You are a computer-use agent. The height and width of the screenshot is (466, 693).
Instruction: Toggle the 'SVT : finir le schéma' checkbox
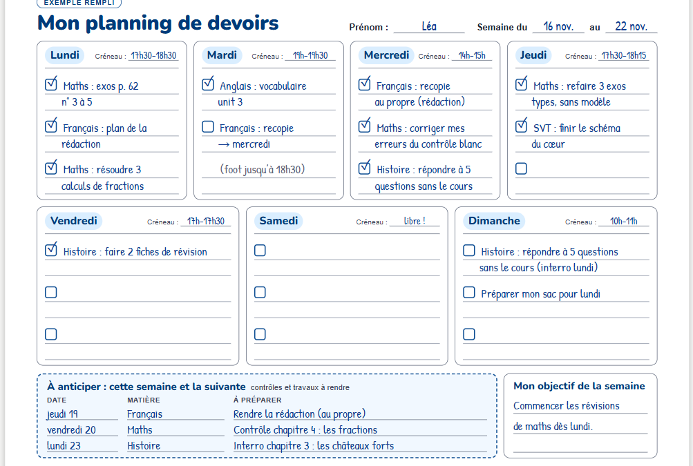click(x=521, y=126)
